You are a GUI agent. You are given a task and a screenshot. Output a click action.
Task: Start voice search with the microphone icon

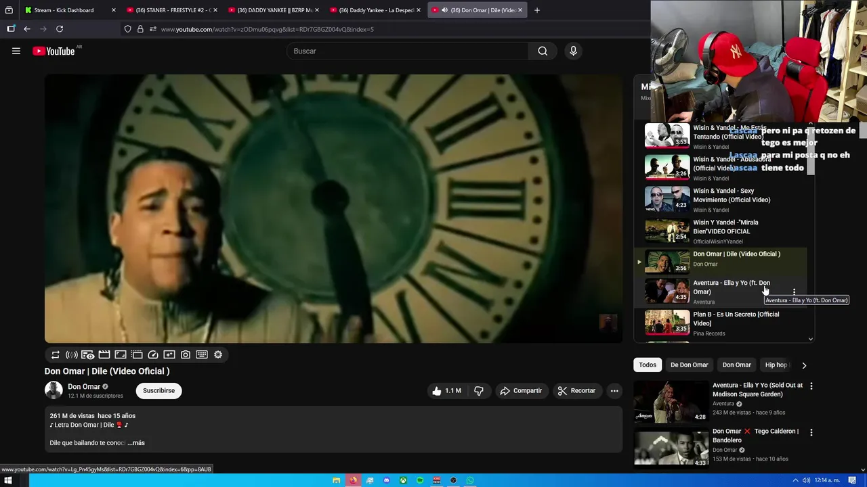click(x=573, y=51)
